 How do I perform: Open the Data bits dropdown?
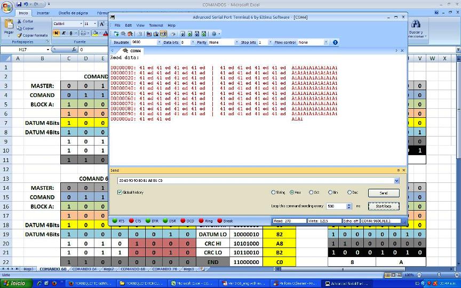(x=193, y=42)
